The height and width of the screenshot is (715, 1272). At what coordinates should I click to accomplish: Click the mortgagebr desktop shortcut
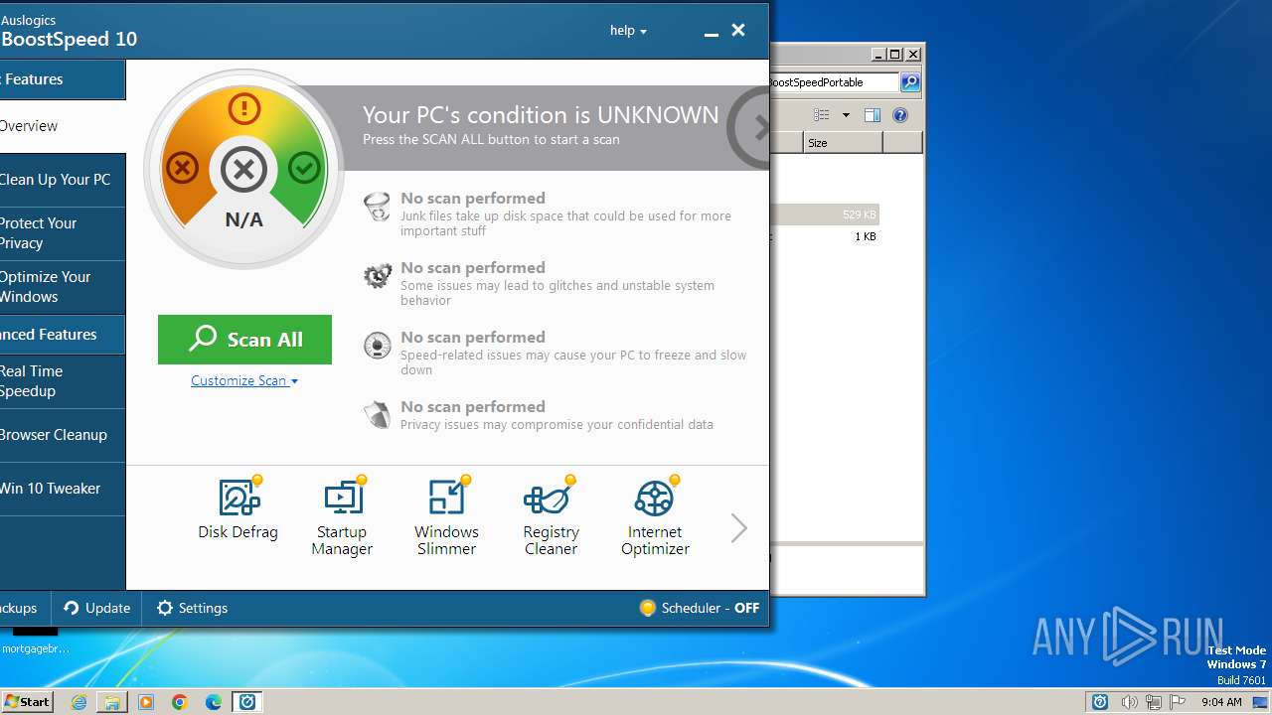(36, 641)
